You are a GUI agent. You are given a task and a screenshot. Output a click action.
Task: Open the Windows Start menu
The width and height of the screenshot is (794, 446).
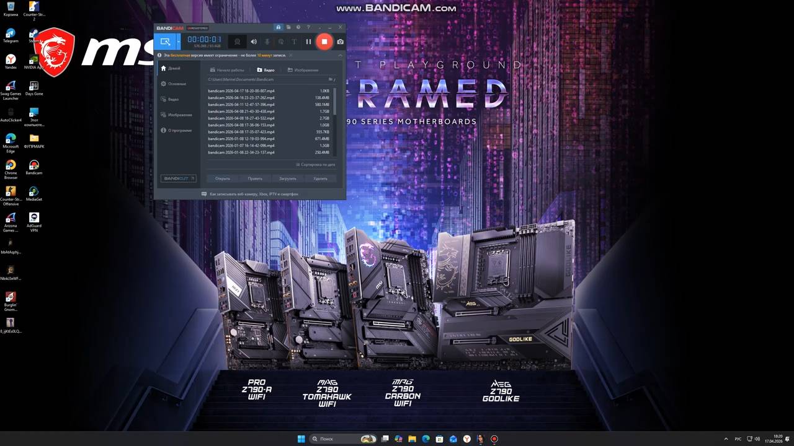(x=301, y=439)
